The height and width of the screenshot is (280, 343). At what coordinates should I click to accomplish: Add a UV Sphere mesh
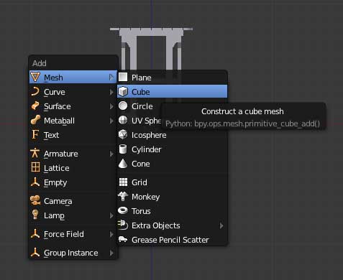point(140,121)
